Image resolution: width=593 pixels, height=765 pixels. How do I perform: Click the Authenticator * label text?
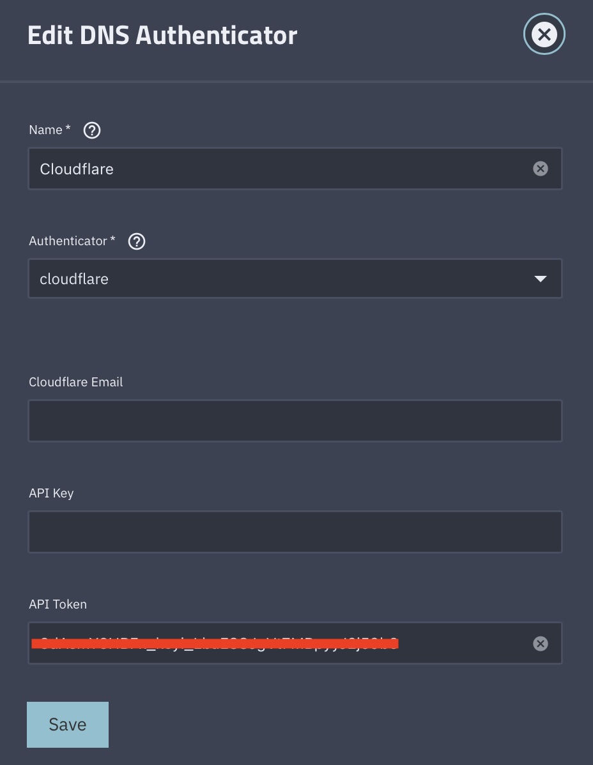[72, 241]
